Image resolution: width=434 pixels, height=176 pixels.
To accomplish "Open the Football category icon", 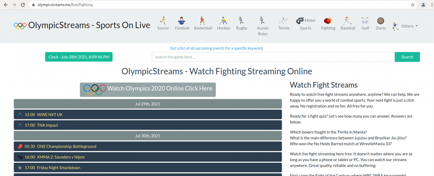I will pyautogui.click(x=182, y=20).
